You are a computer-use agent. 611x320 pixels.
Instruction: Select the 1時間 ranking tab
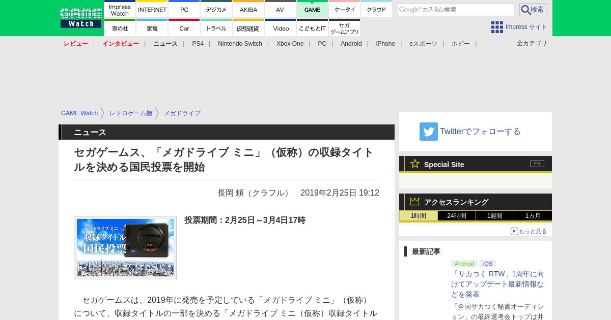[x=419, y=216]
